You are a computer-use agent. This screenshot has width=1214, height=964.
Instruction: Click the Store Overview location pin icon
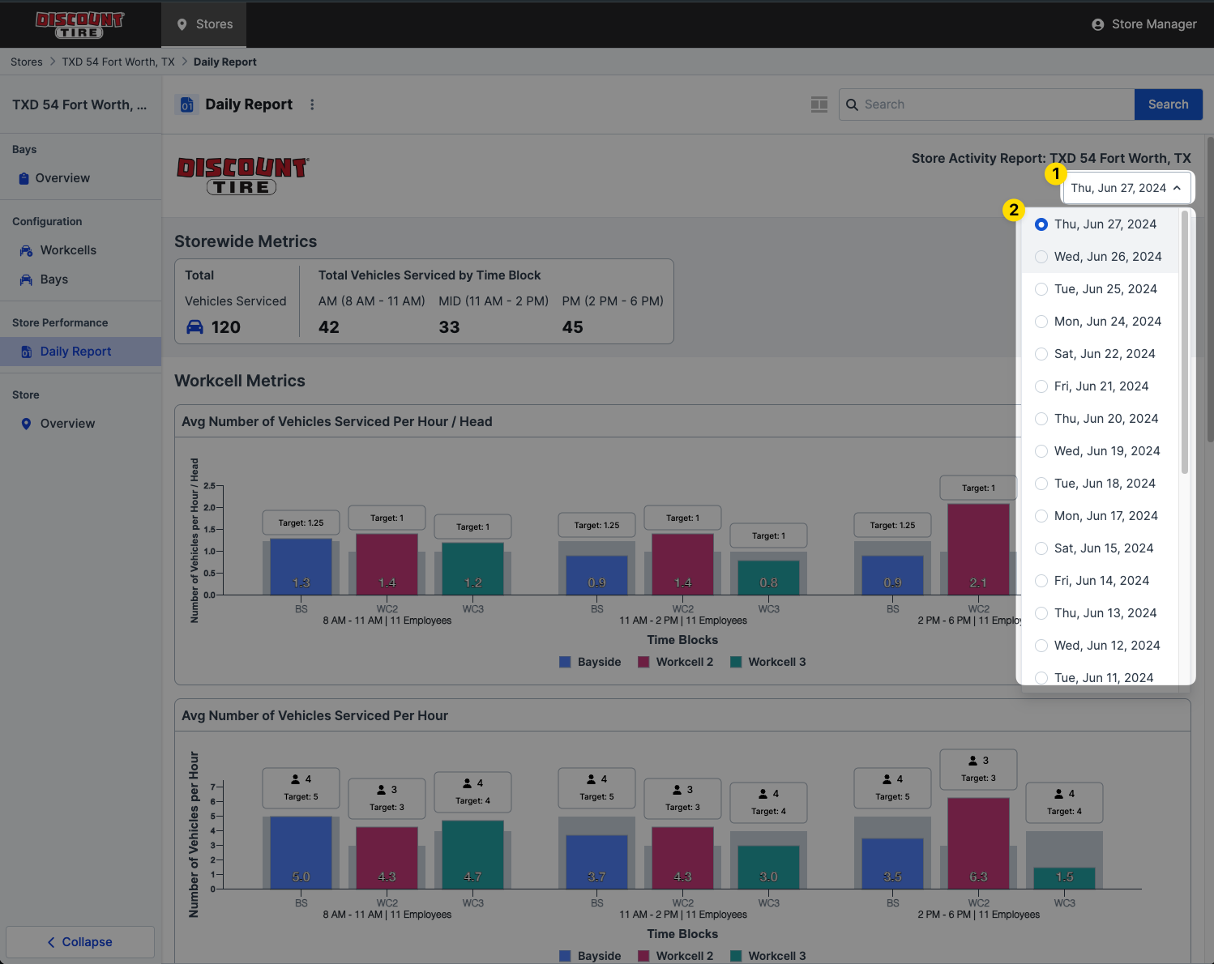(x=26, y=424)
